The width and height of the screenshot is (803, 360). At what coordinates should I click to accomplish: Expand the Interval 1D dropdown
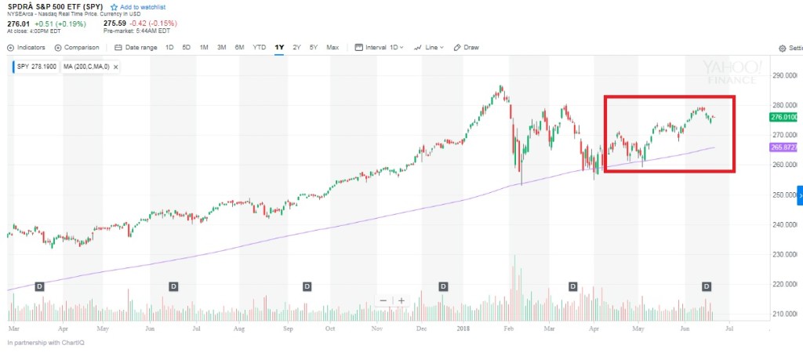[384, 47]
